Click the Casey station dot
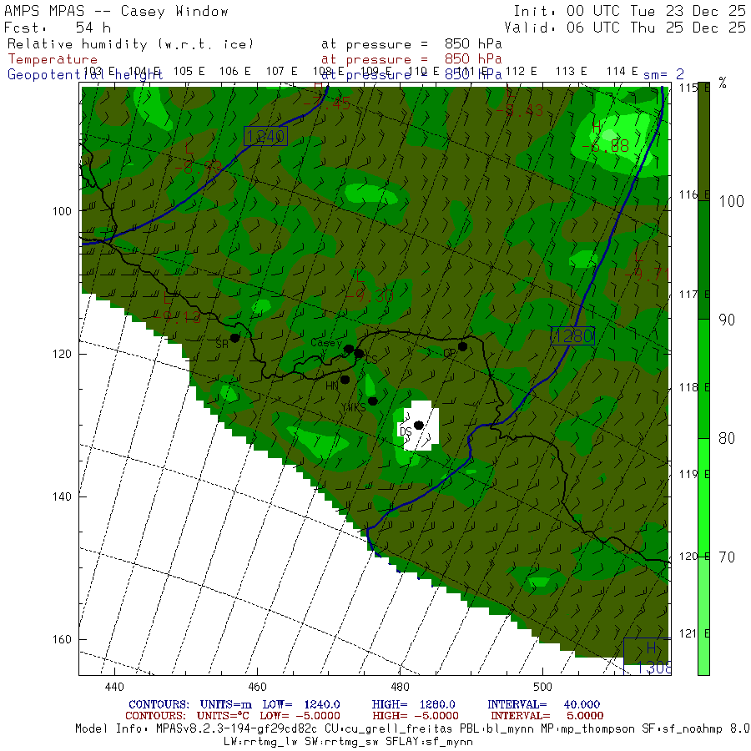The height and width of the screenshot is (751, 751). click(349, 349)
